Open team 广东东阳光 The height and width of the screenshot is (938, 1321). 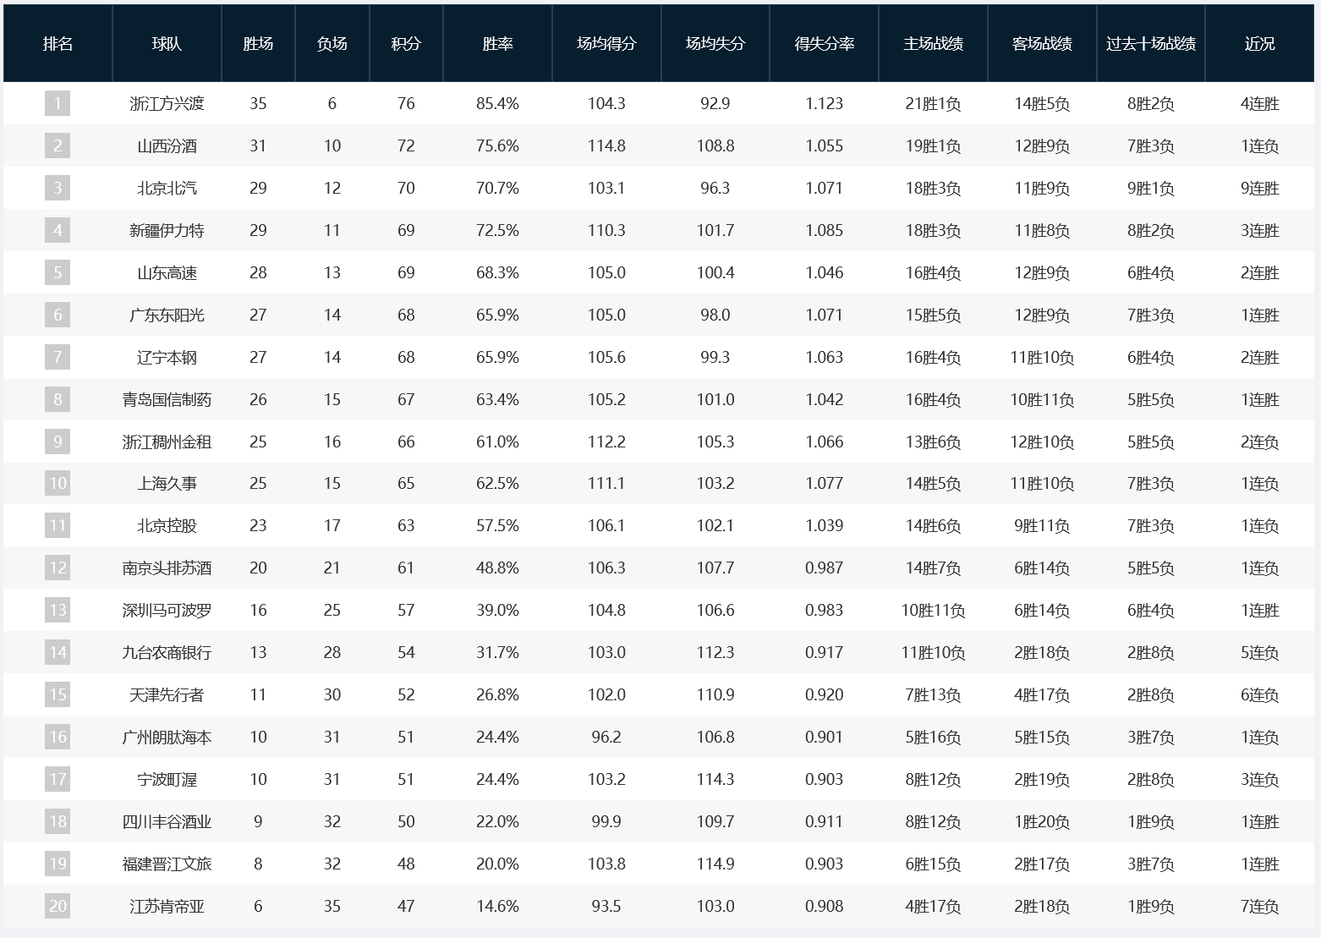pyautogui.click(x=167, y=315)
